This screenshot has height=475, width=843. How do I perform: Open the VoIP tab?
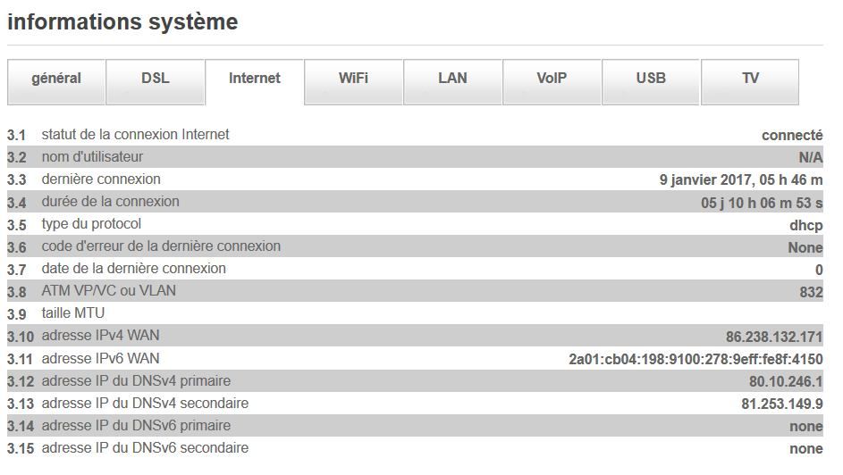(552, 79)
